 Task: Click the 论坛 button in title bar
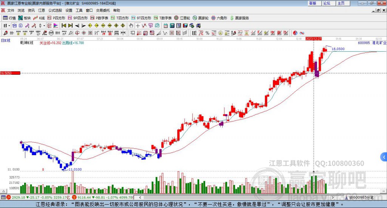[329, 3]
